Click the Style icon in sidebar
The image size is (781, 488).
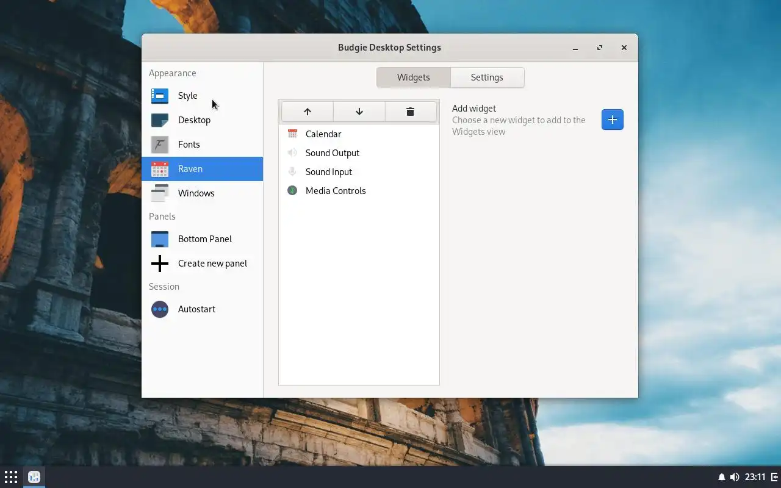tap(160, 96)
